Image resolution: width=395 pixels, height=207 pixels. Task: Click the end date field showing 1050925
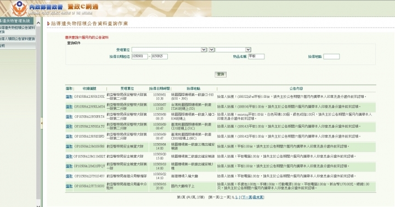[160, 56]
